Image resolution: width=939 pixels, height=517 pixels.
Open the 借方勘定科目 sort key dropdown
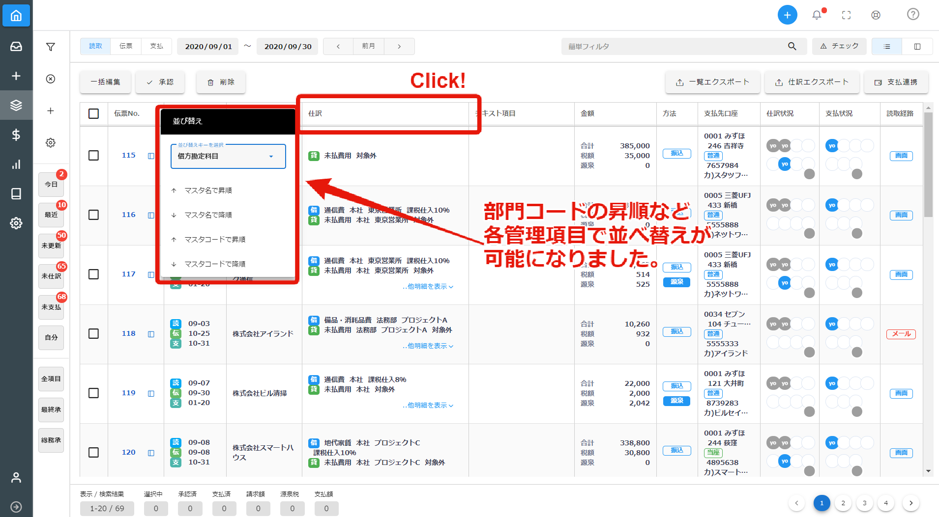point(228,156)
